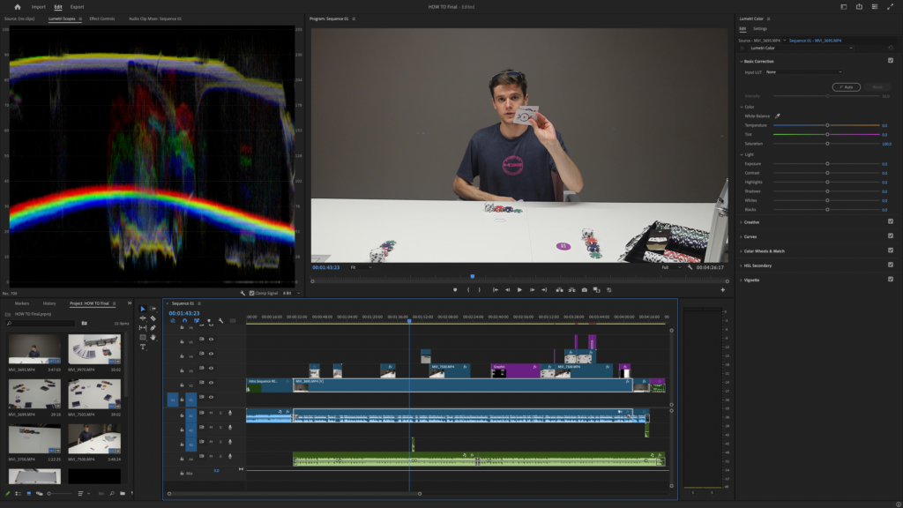Select the MVI_9970.MP4 thumbnail in project bin
903x508 pixels.
click(94, 349)
